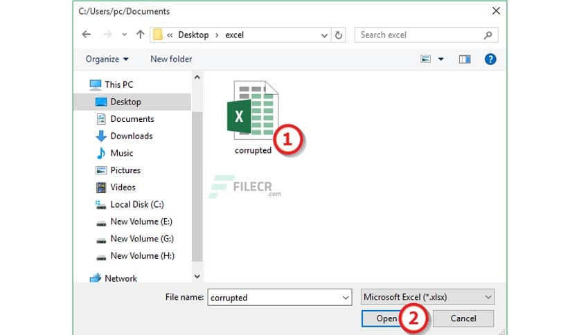The image size is (579, 335).
Task: Click the File name text box
Action: (x=280, y=298)
